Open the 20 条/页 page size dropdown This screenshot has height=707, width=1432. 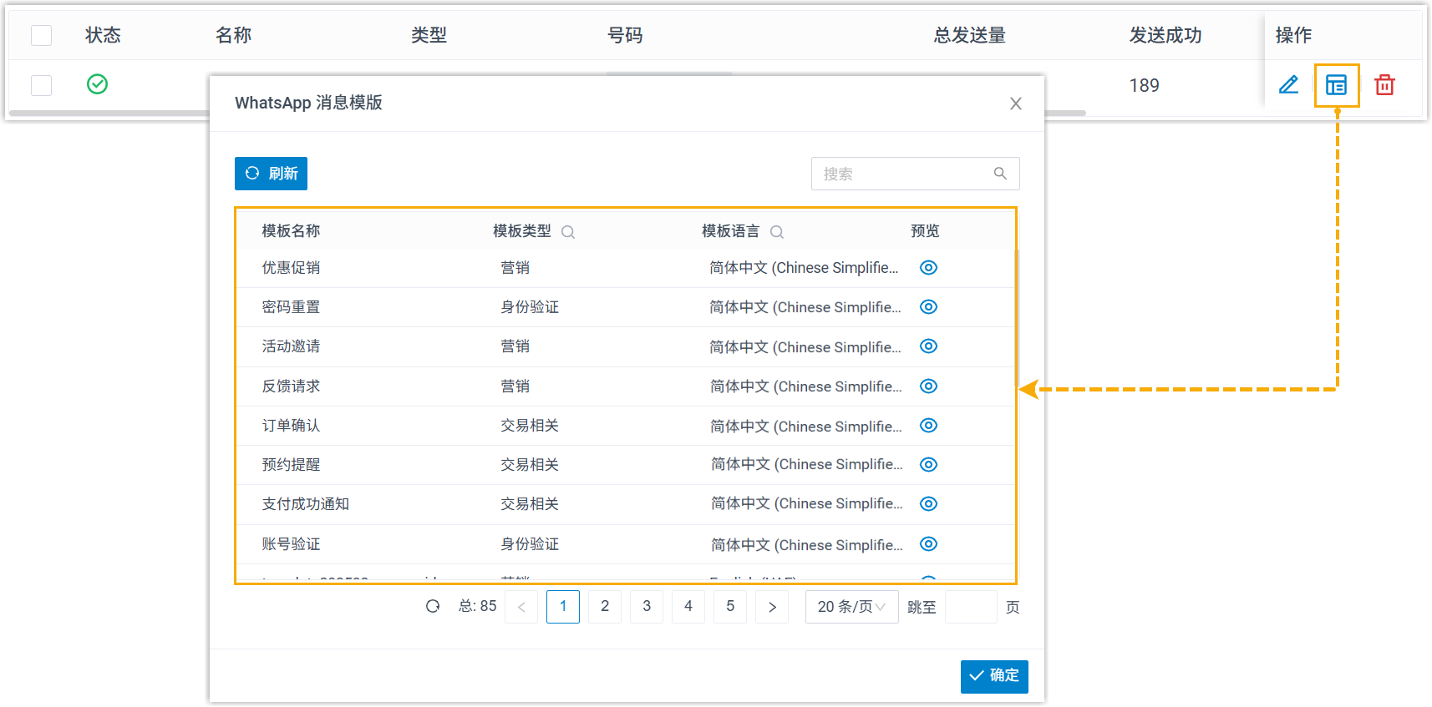(x=851, y=607)
